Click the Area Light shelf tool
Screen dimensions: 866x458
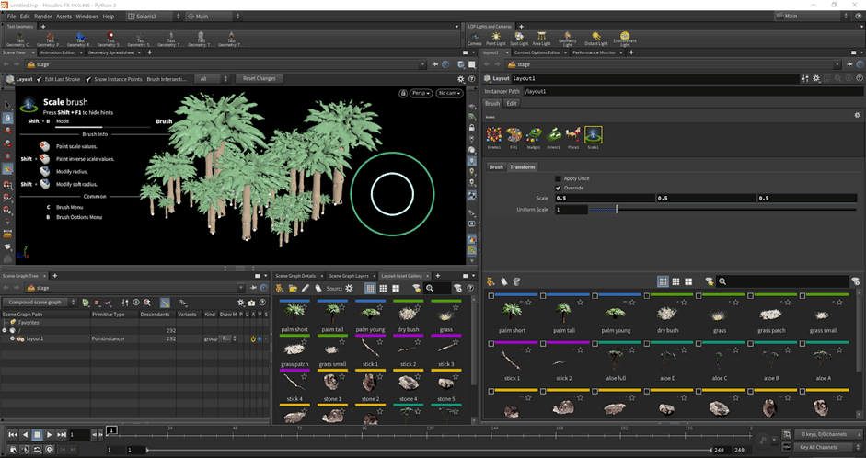543,38
